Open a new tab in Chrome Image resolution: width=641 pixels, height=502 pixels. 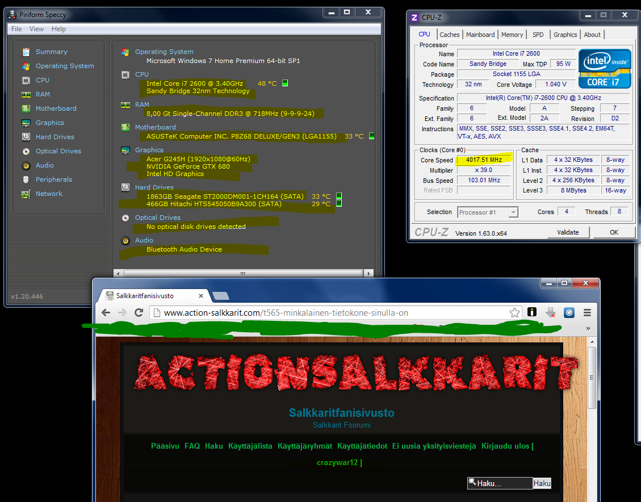[x=221, y=296]
